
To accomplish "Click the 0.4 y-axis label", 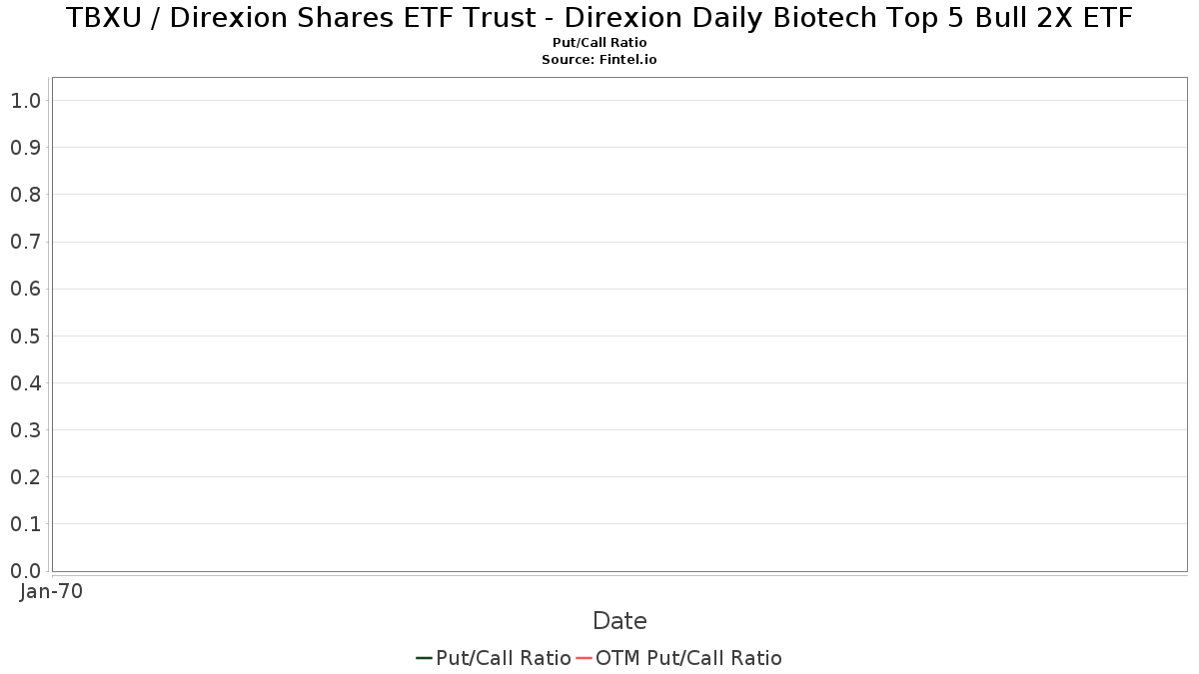I will [25, 383].
